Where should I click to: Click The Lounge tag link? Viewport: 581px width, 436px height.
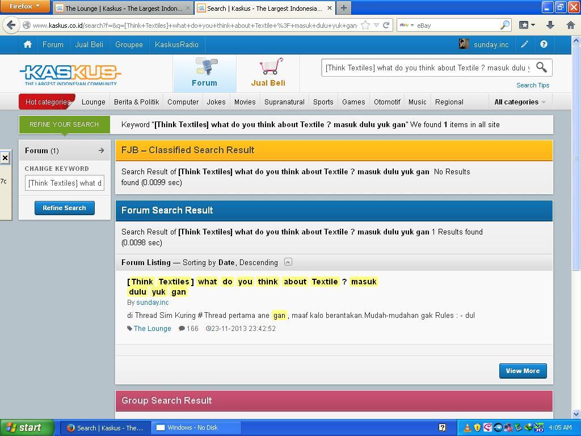[152, 329]
